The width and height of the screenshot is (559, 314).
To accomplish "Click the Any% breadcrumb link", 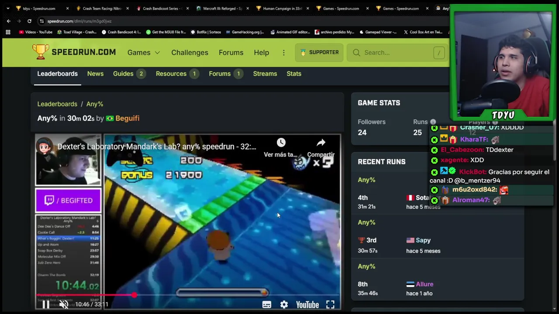I will coord(95,104).
